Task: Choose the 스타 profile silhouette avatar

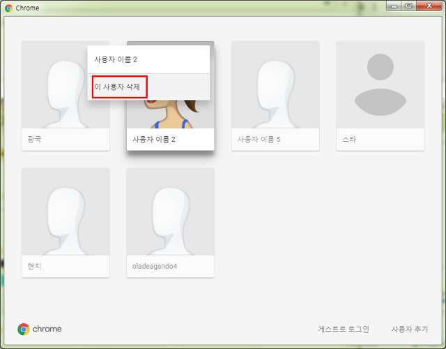Action: [x=380, y=85]
